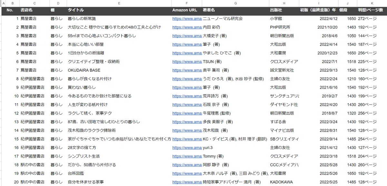387x186 pixels.
Task: Select page count cell '225ページ'
Action: [372, 61]
